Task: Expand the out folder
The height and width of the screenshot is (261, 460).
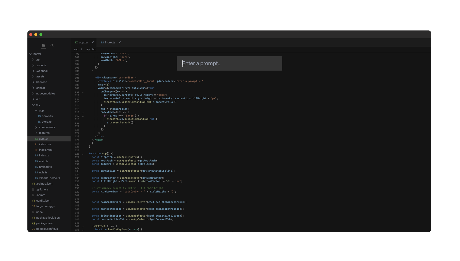Action: click(33, 99)
